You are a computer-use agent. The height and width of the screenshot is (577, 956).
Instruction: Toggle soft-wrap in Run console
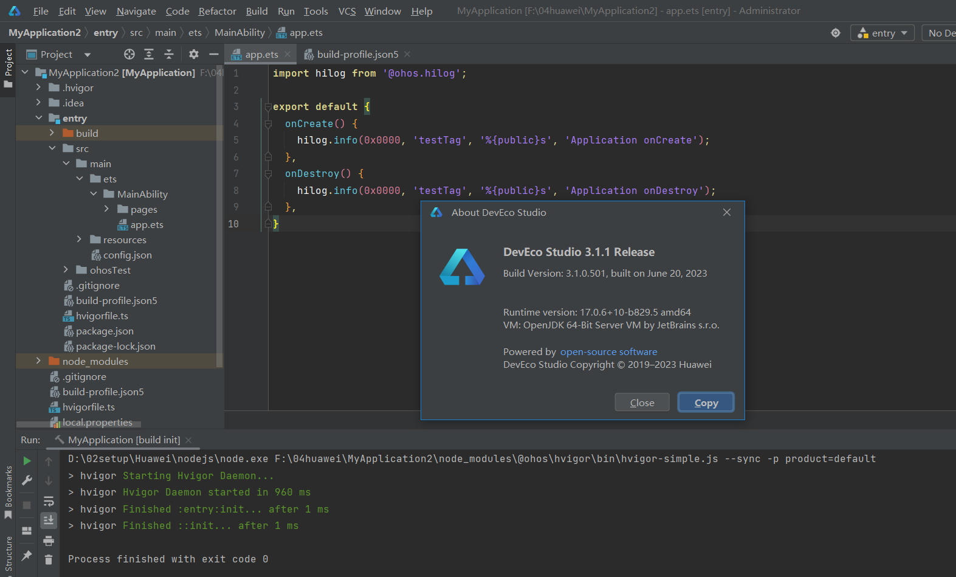click(x=49, y=501)
